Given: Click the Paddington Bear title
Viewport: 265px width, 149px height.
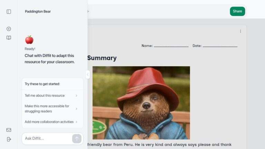Looking at the screenshot, I should pos(38,11).
